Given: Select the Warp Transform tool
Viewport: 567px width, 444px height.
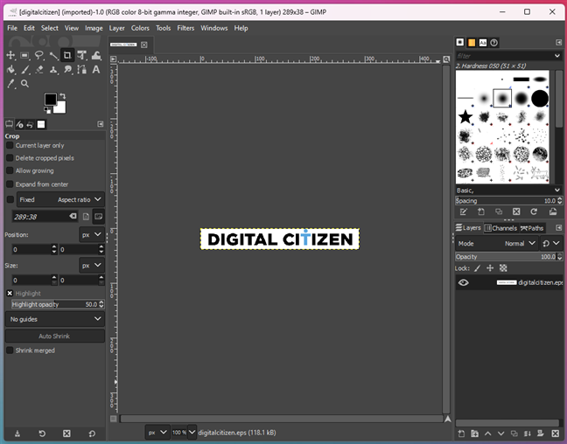Looking at the screenshot, I should coord(96,55).
